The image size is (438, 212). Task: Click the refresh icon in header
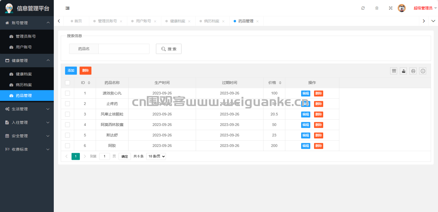(363, 8)
